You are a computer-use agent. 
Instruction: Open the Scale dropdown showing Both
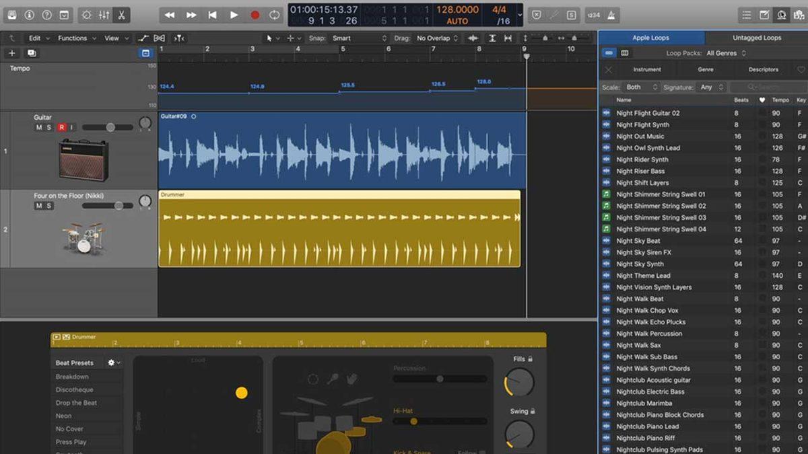coord(641,87)
